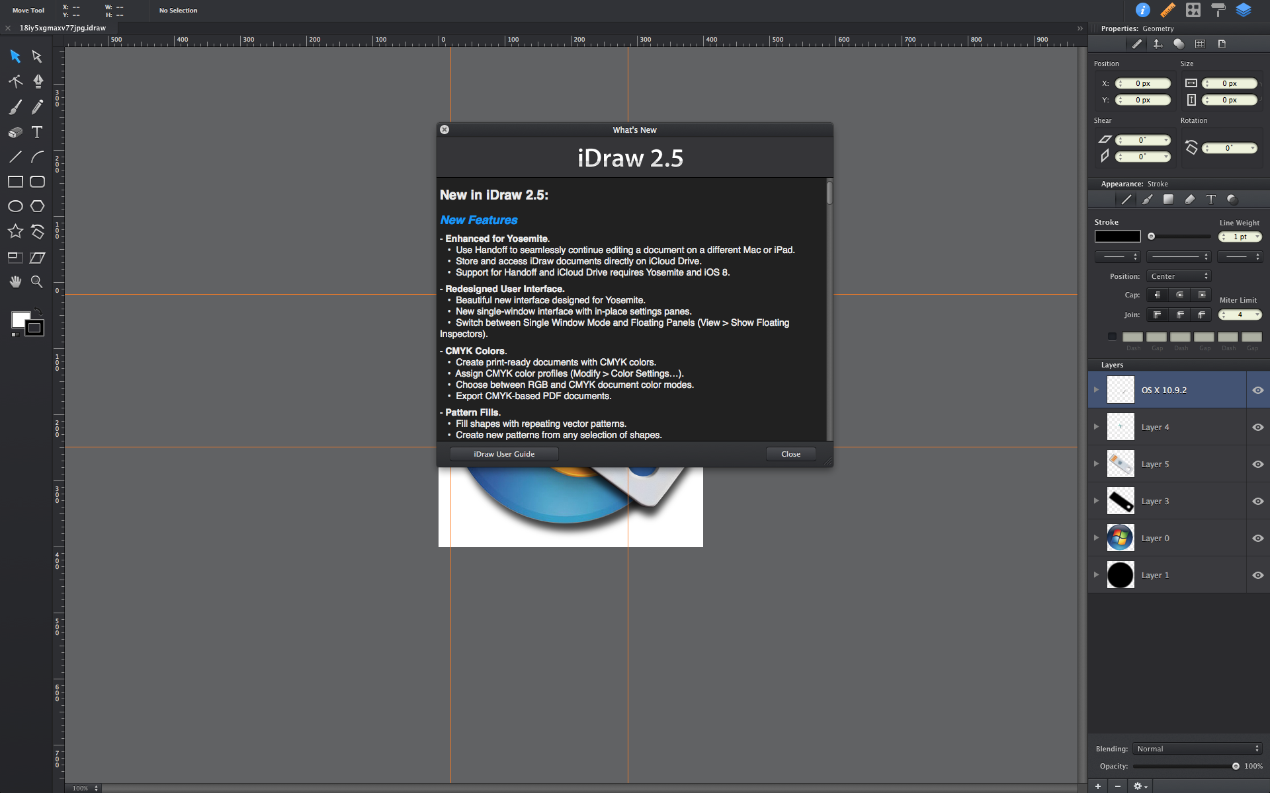Pick the Hand pan tool
This screenshot has width=1270, height=793.
15,282
